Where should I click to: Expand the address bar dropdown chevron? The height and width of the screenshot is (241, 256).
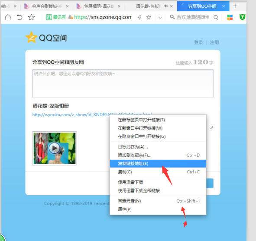coord(160,17)
